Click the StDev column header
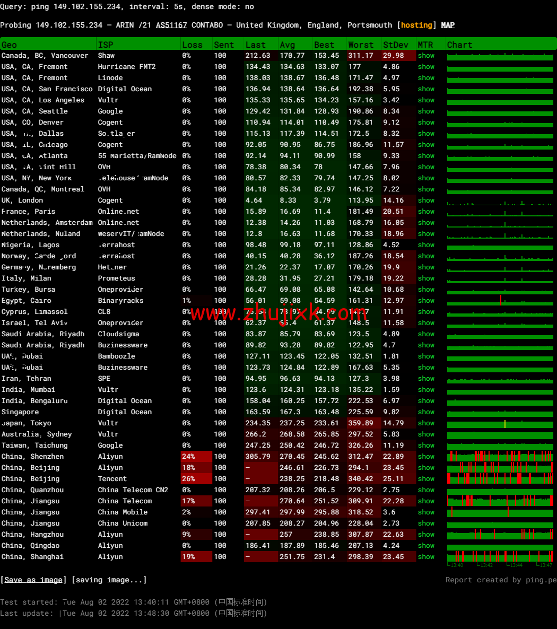557x629 pixels. pyautogui.click(x=395, y=45)
